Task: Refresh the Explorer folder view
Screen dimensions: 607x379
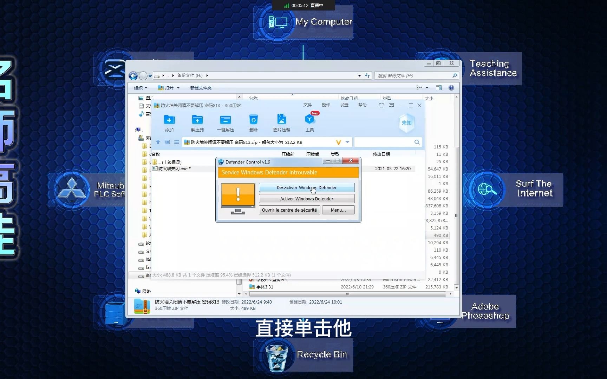Action: 367,75
